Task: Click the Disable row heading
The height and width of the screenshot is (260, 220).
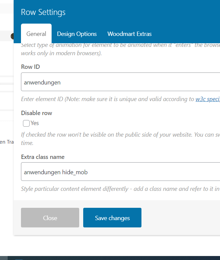Action: [37, 113]
